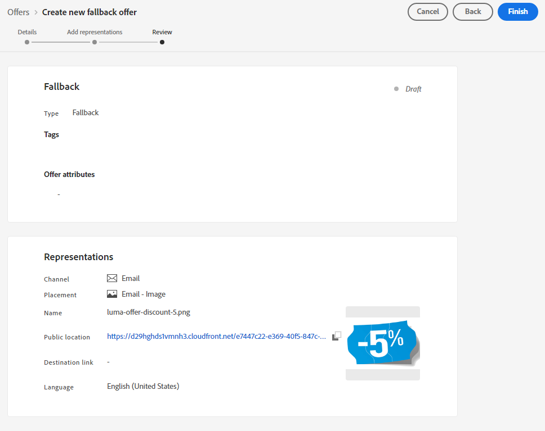545x431 pixels.
Task: Click the Language field label
Action: click(x=59, y=387)
